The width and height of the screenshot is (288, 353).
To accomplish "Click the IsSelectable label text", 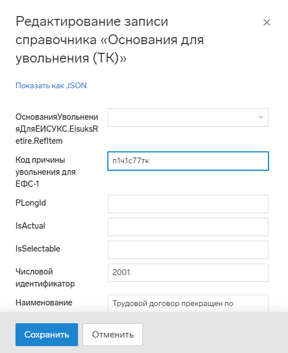I will pos(38,249).
